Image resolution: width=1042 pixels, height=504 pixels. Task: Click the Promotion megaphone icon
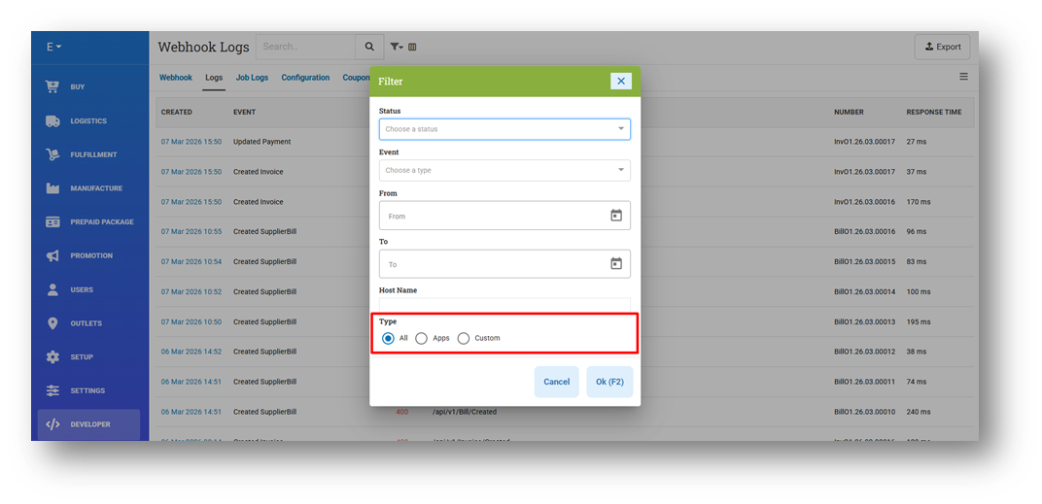click(52, 255)
